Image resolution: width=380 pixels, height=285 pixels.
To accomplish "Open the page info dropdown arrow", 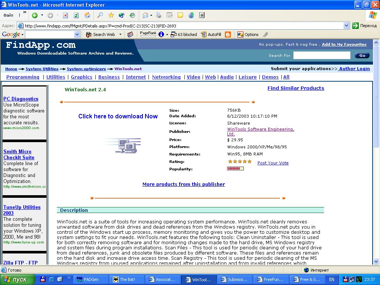I will 167,35.
